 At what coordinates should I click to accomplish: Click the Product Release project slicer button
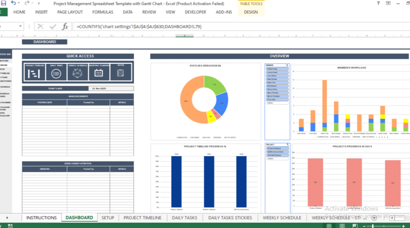(277, 148)
